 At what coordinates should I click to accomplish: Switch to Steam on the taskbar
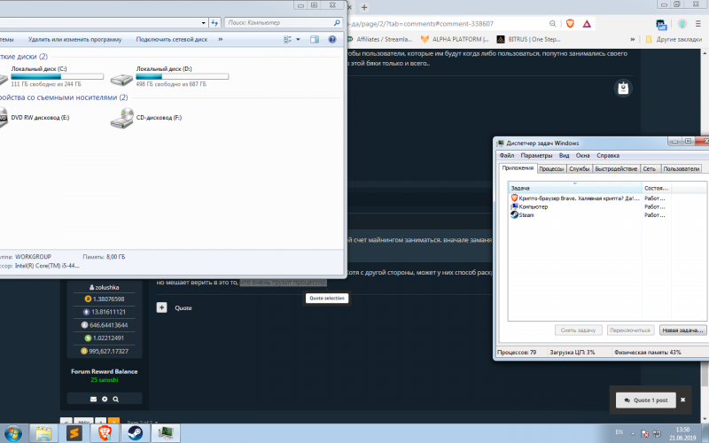135,433
